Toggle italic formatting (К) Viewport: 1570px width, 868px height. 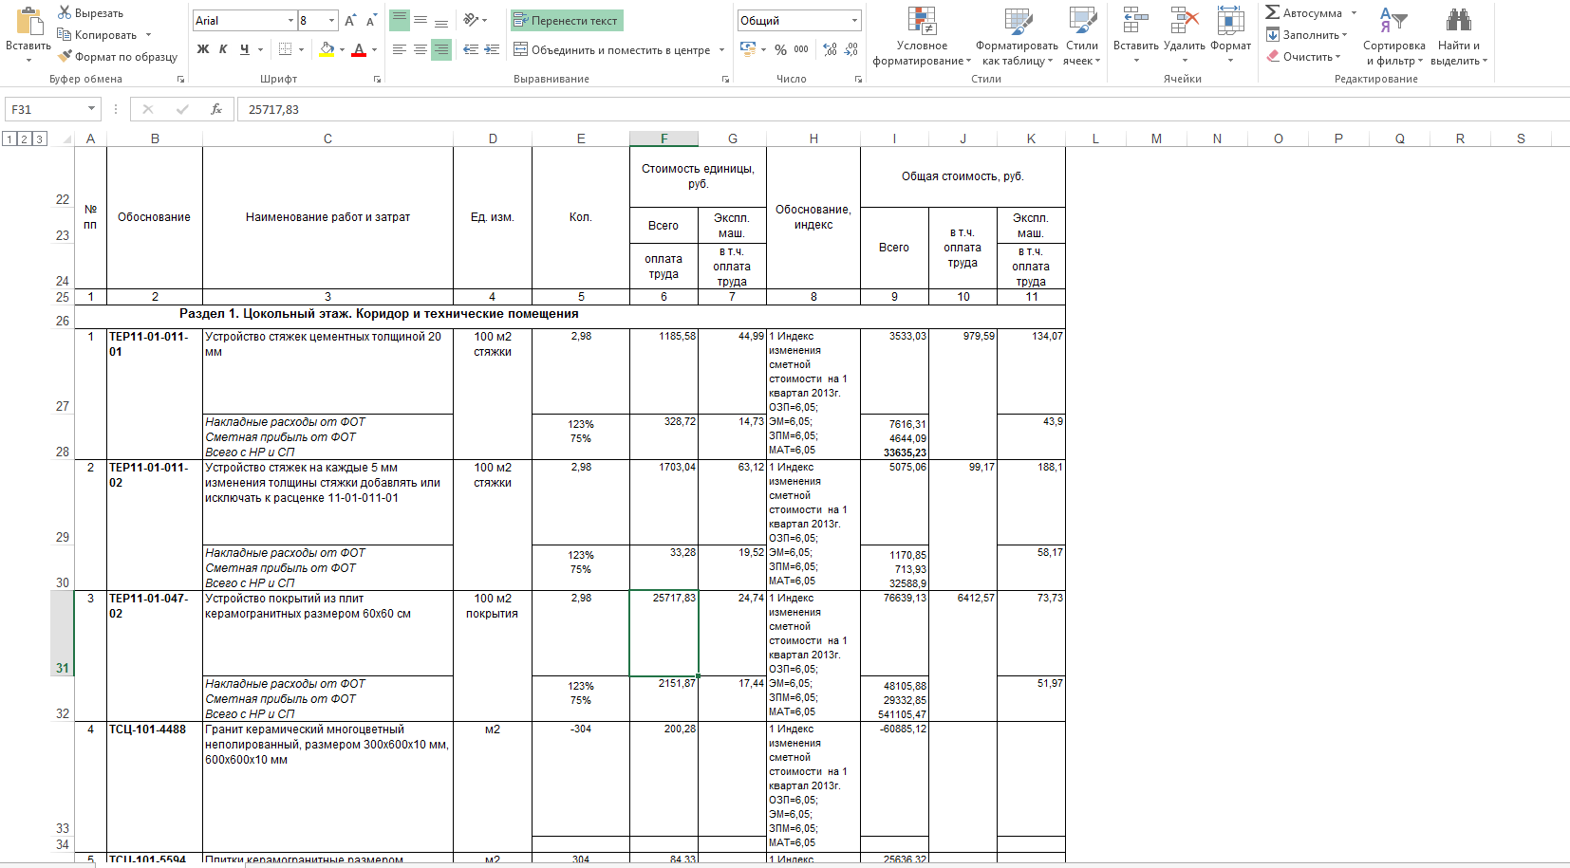coord(223,49)
